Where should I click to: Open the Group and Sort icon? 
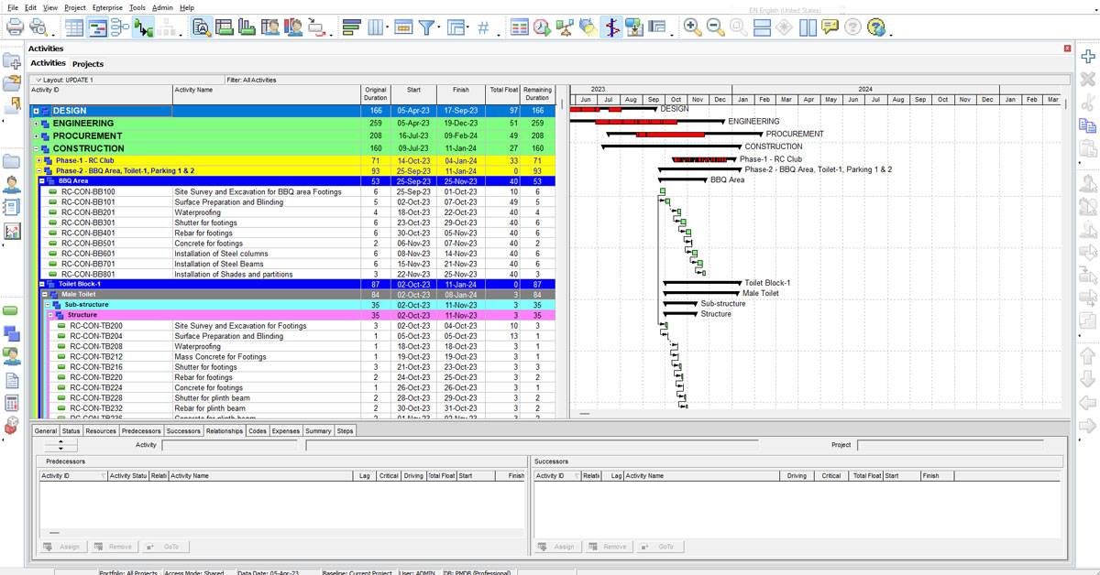pos(456,27)
